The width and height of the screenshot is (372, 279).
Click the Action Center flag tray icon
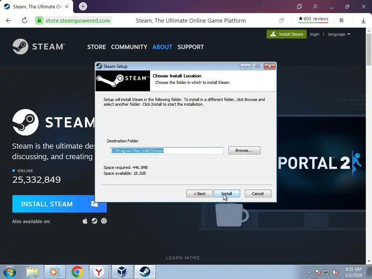click(x=318, y=272)
